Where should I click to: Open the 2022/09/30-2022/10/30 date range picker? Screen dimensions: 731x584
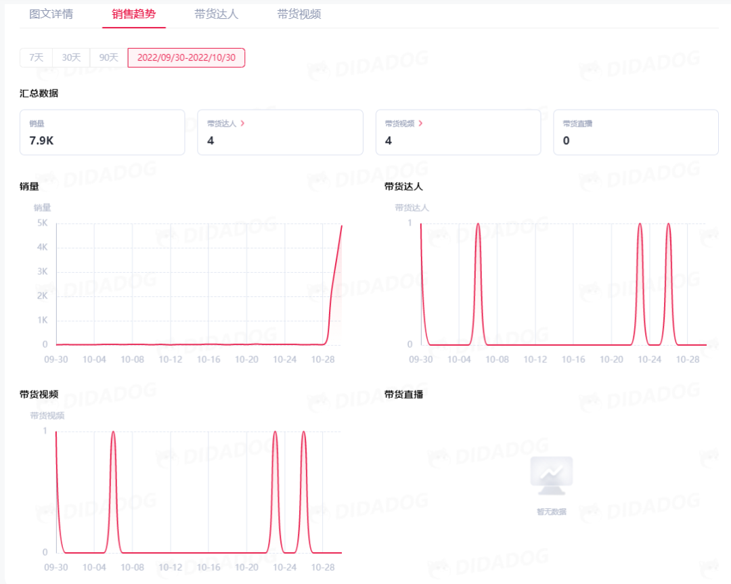186,58
